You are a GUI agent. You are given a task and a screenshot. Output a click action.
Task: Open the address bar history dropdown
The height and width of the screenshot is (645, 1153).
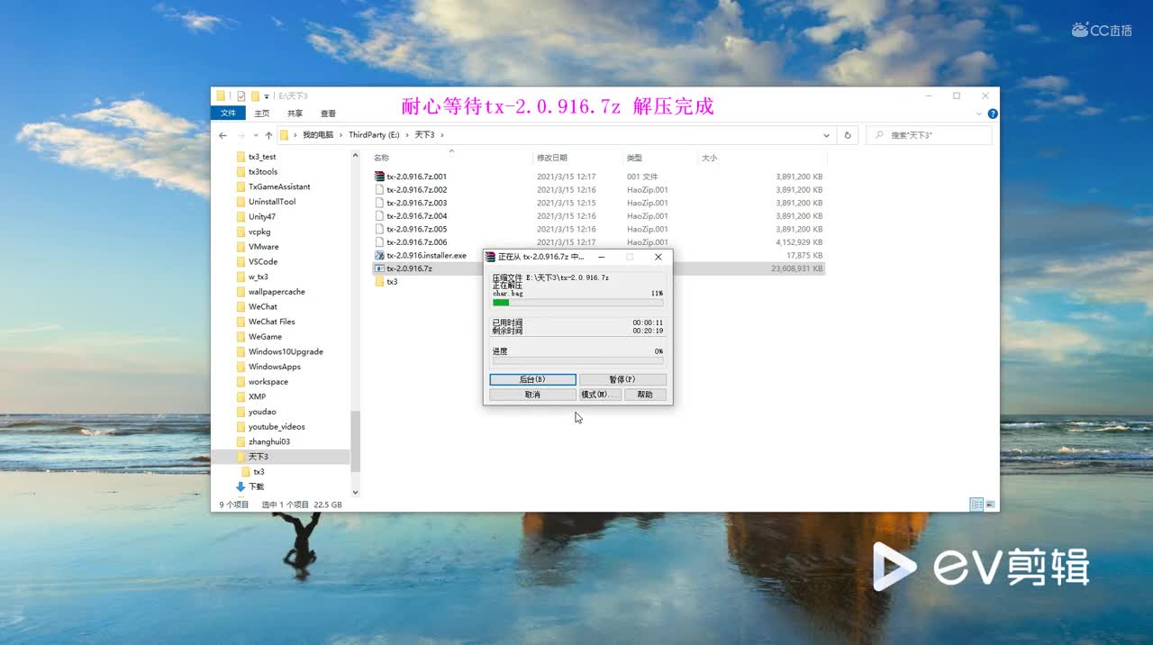pyautogui.click(x=827, y=135)
